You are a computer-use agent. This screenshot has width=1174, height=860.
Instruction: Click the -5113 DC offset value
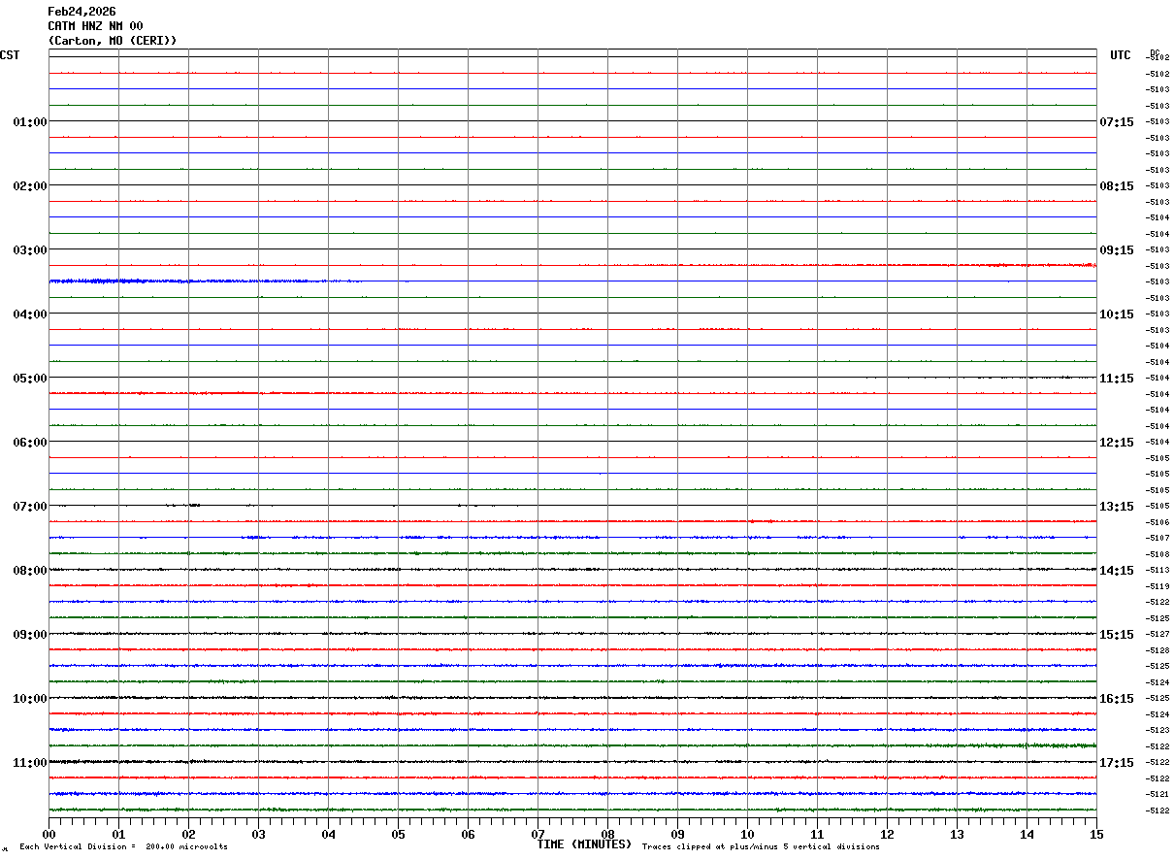pyautogui.click(x=1158, y=571)
